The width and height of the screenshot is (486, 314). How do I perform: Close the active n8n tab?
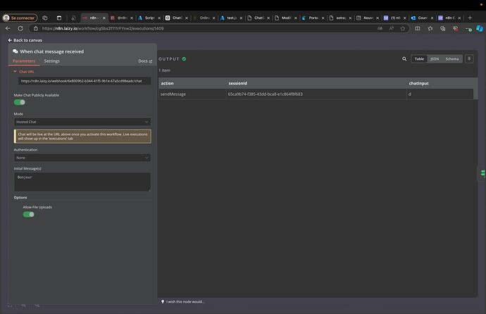pyautogui.click(x=104, y=18)
